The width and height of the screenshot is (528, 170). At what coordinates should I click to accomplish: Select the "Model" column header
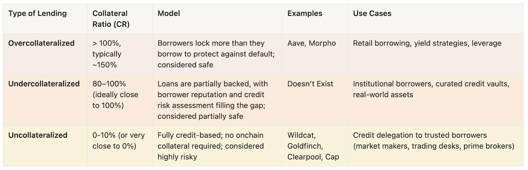(169, 14)
